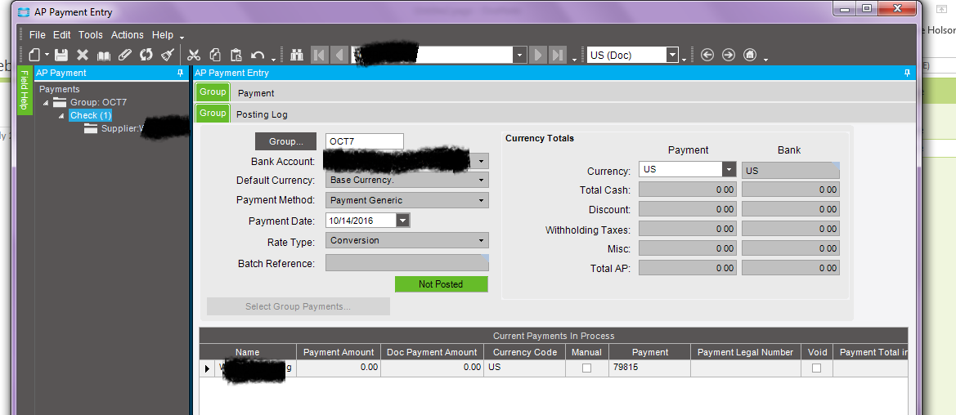956x415 pixels.
Task: Click the Currency Code column header
Action: pos(525,352)
